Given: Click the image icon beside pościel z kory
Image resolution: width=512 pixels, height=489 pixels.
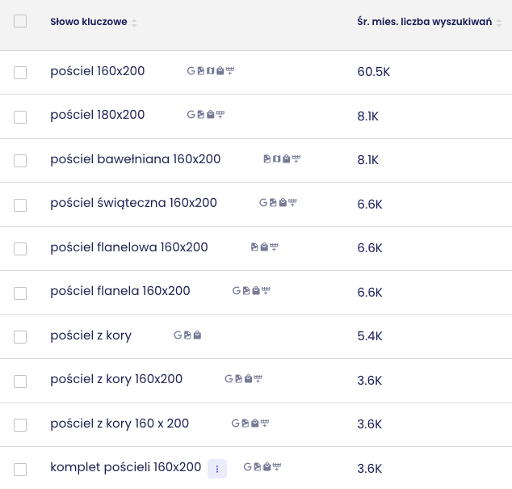Looking at the screenshot, I should (x=187, y=335).
